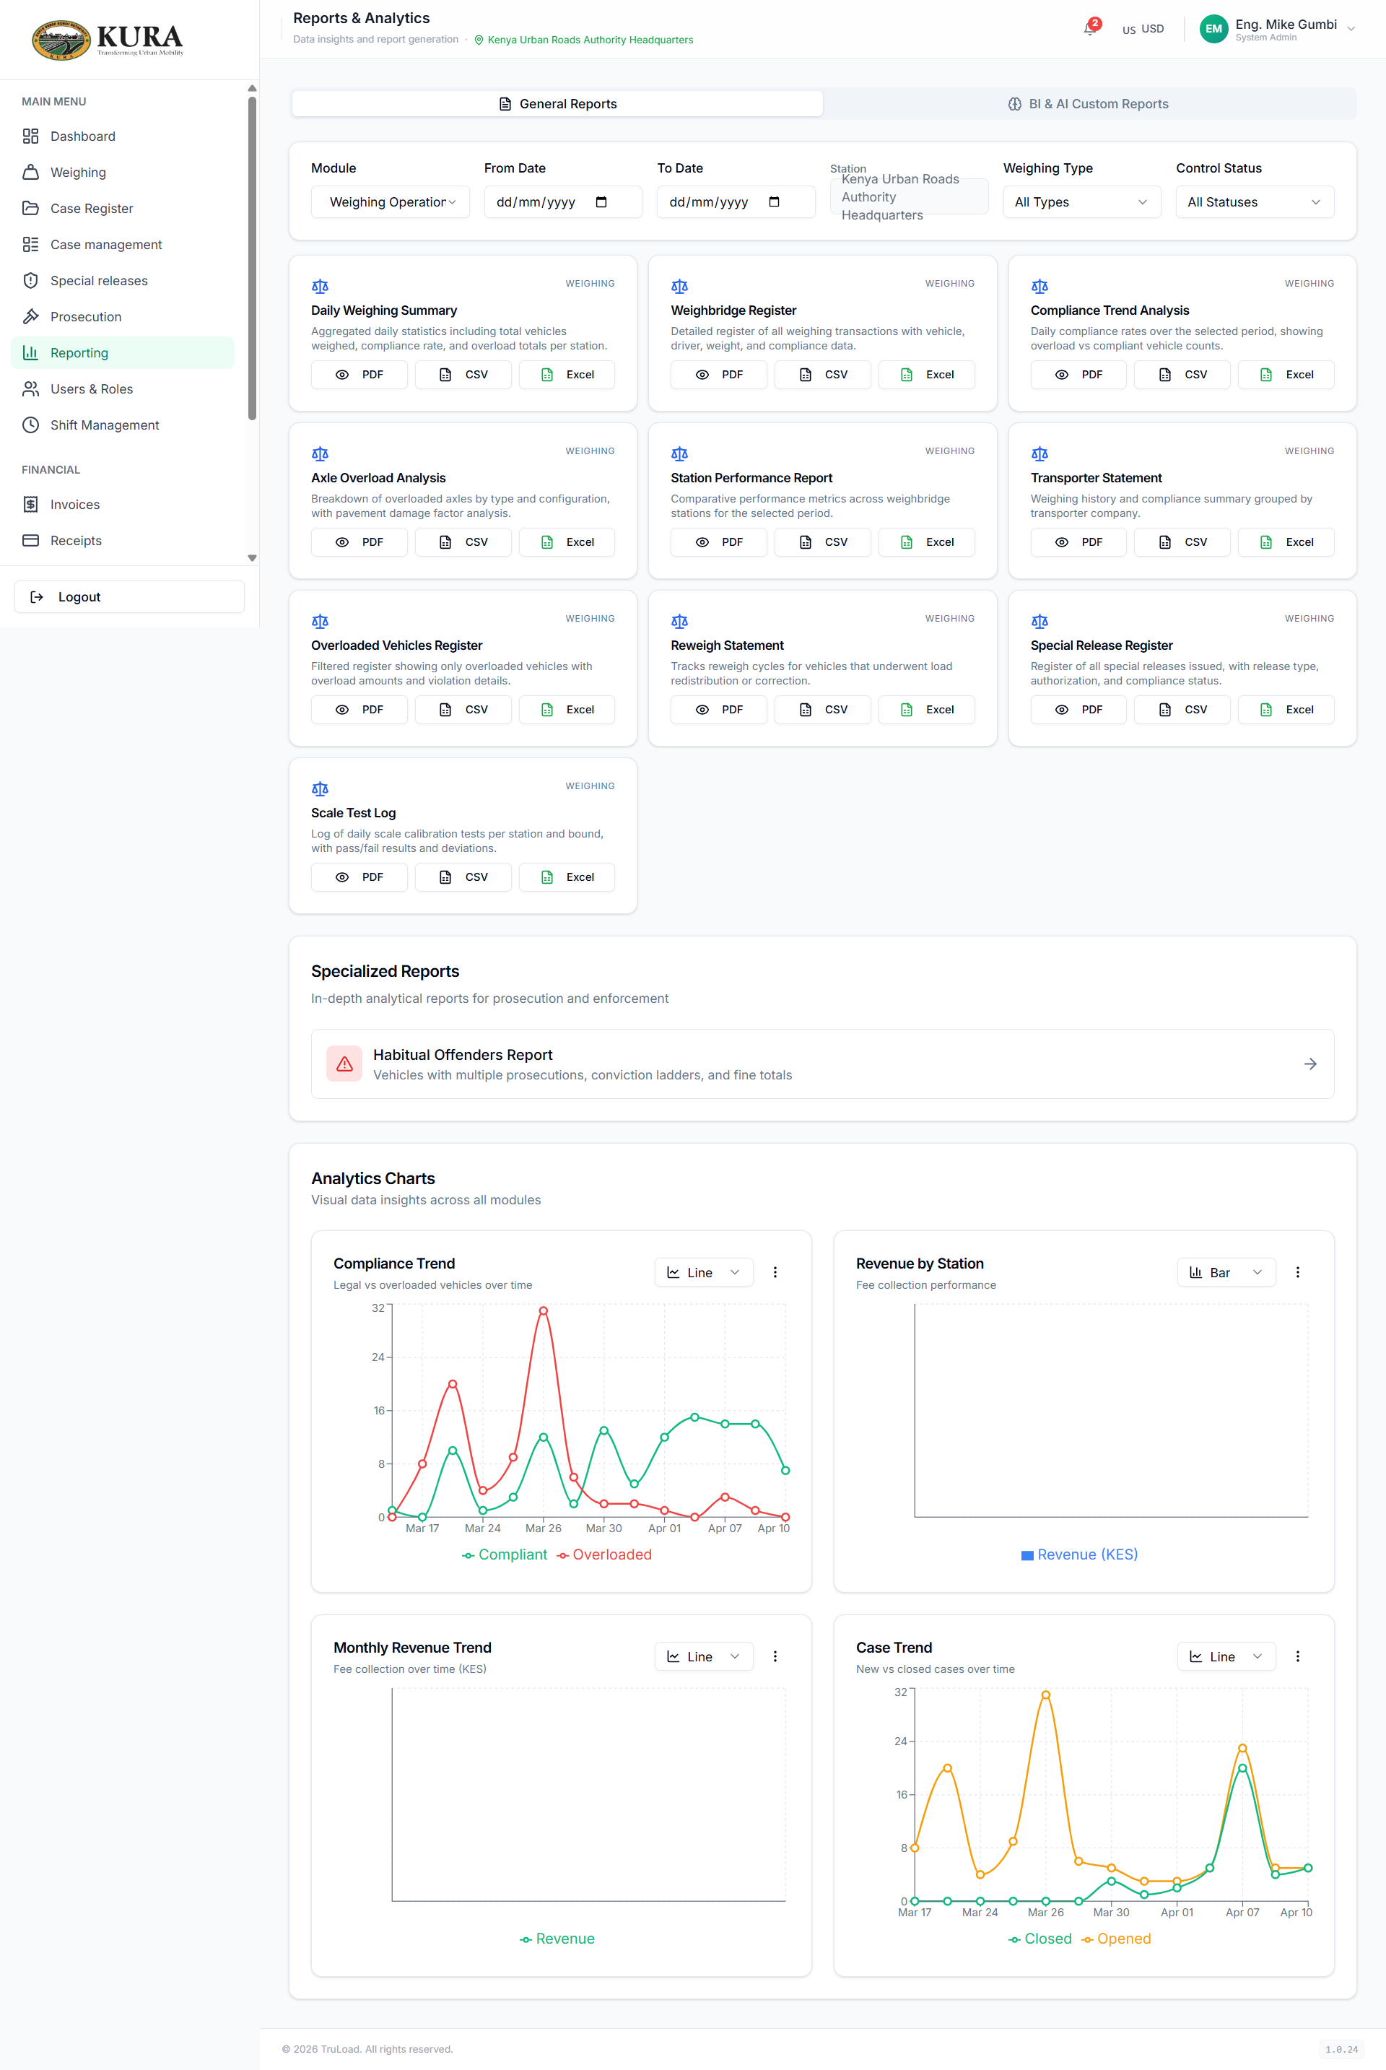The width and height of the screenshot is (1386, 2070).
Task: Click the Logout button
Action: [x=129, y=596]
